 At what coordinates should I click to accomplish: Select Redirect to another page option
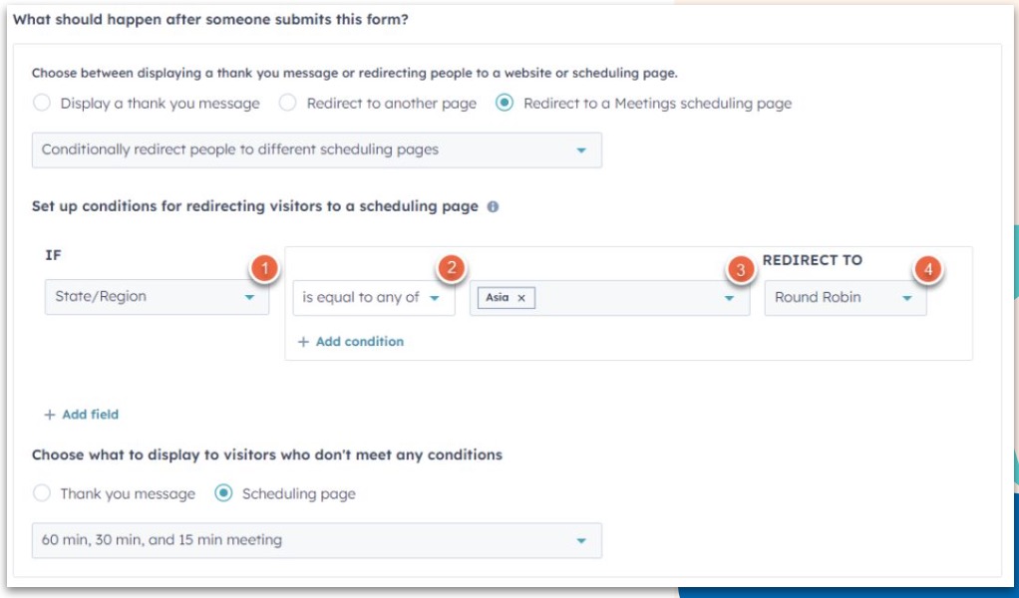(287, 103)
